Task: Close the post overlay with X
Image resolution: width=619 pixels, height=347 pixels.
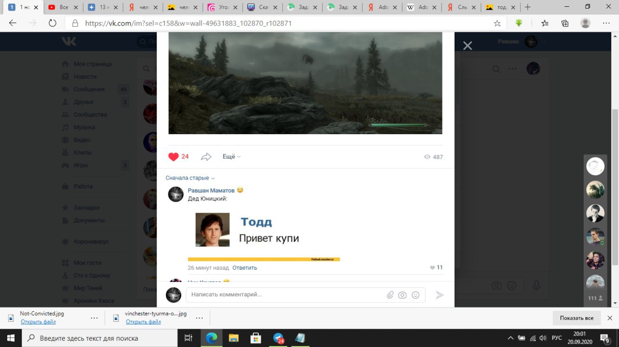Action: (x=467, y=45)
